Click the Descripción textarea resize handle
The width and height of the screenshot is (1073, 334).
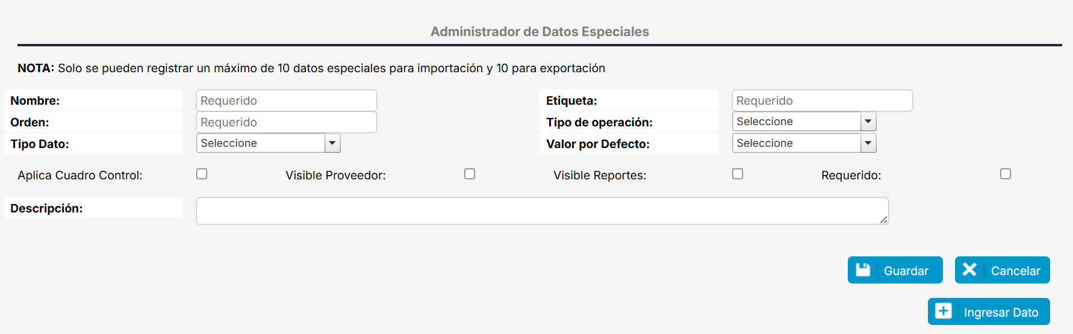884,220
